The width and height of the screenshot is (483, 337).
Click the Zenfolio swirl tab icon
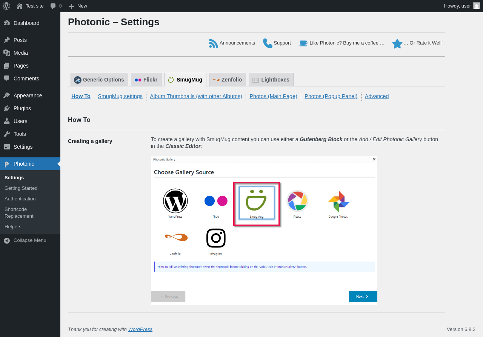tap(216, 80)
